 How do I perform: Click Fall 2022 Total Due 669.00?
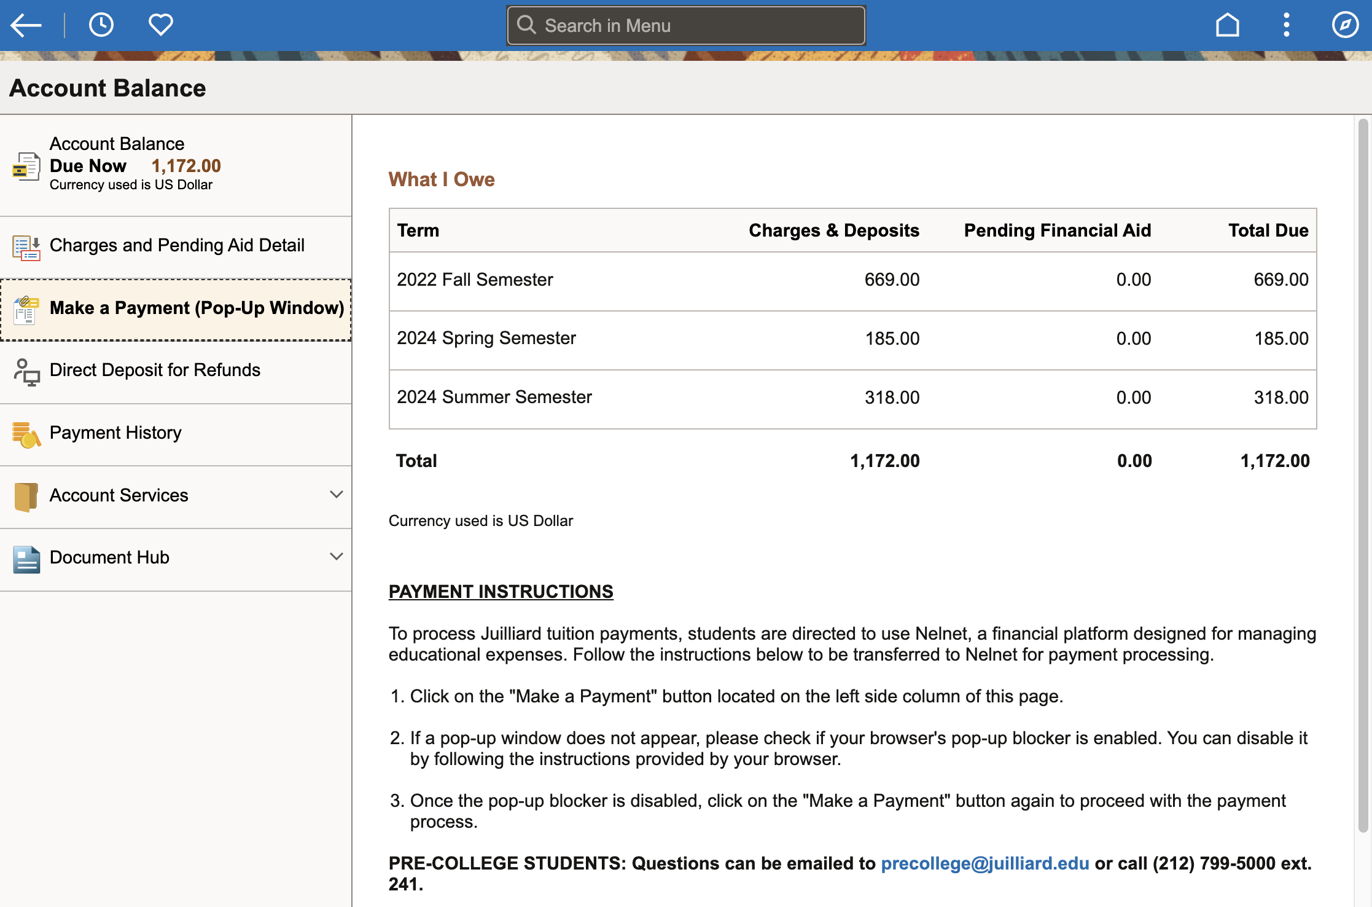[x=1280, y=280]
